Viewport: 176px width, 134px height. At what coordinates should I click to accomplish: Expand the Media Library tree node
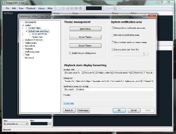click(x=23, y=43)
